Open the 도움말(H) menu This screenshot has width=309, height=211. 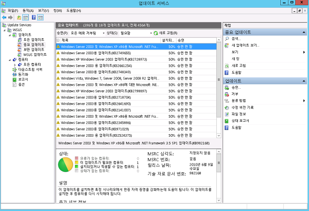point(74,11)
